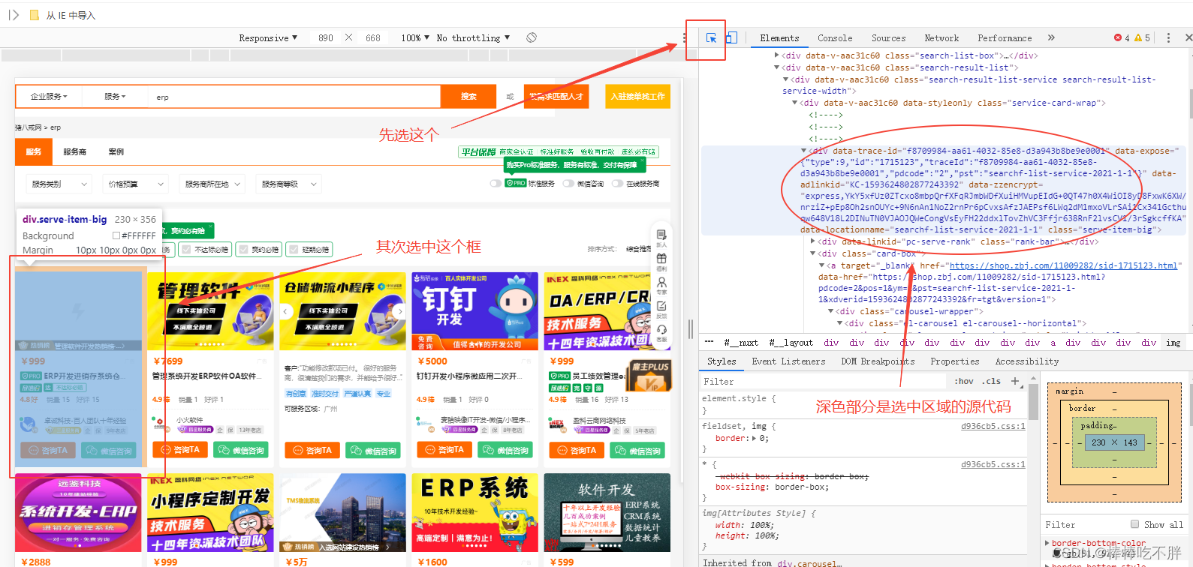The width and height of the screenshot is (1193, 567).
Task: Toggle the PRO 标准服务 switch
Action: [496, 183]
